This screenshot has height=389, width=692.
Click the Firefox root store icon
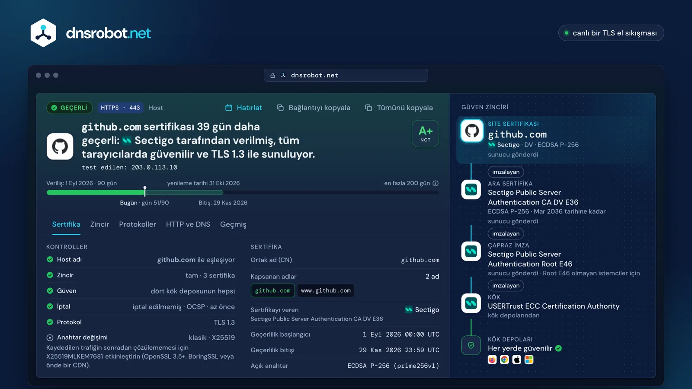tap(492, 360)
